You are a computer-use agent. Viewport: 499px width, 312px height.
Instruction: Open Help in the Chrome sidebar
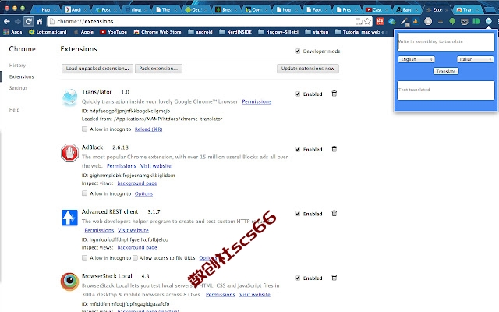[x=14, y=110]
